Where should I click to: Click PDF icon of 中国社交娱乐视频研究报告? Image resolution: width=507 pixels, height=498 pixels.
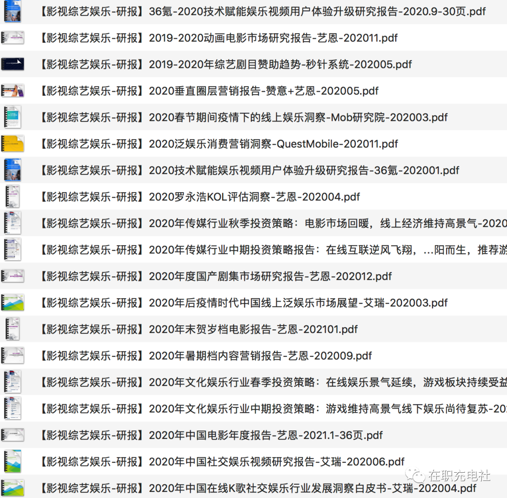point(13,461)
